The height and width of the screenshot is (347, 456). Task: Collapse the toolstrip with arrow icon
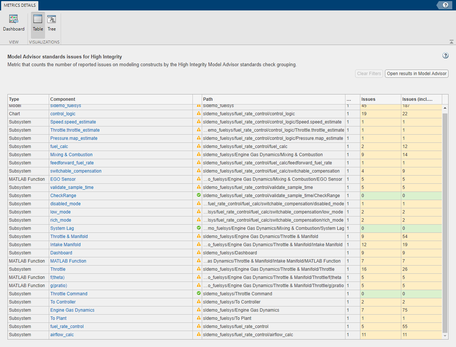[451, 42]
